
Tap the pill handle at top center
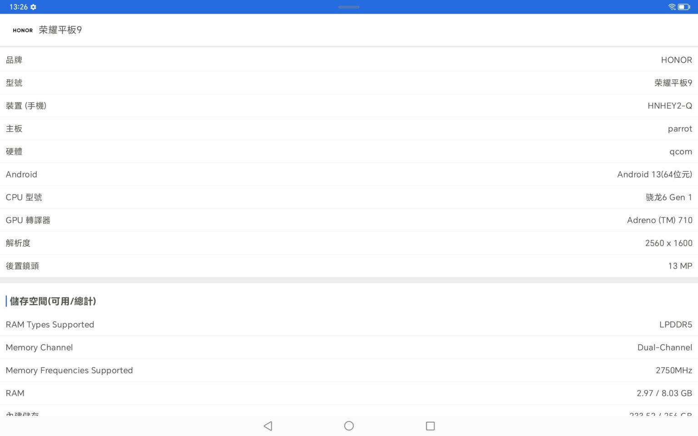[349, 7]
